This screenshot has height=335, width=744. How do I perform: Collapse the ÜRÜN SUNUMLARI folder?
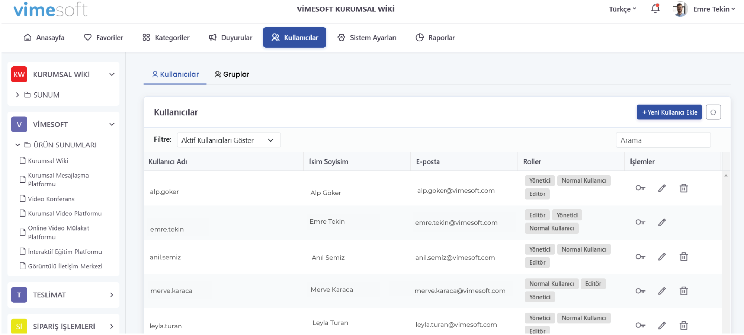pyautogui.click(x=17, y=145)
